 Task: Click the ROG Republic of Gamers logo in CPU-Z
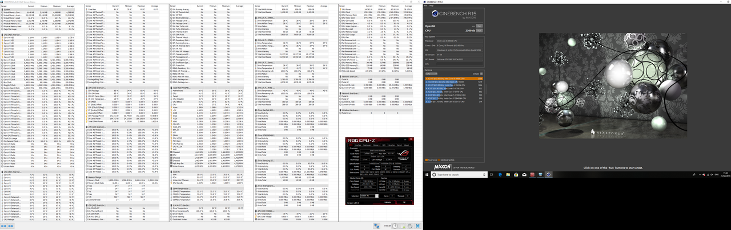click(403, 155)
